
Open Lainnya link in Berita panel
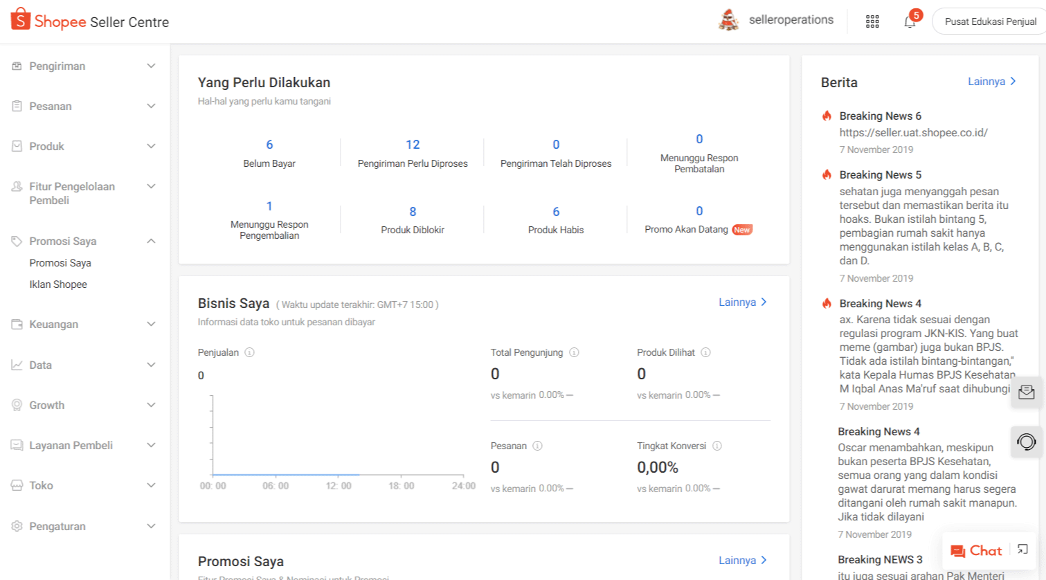[x=991, y=82]
